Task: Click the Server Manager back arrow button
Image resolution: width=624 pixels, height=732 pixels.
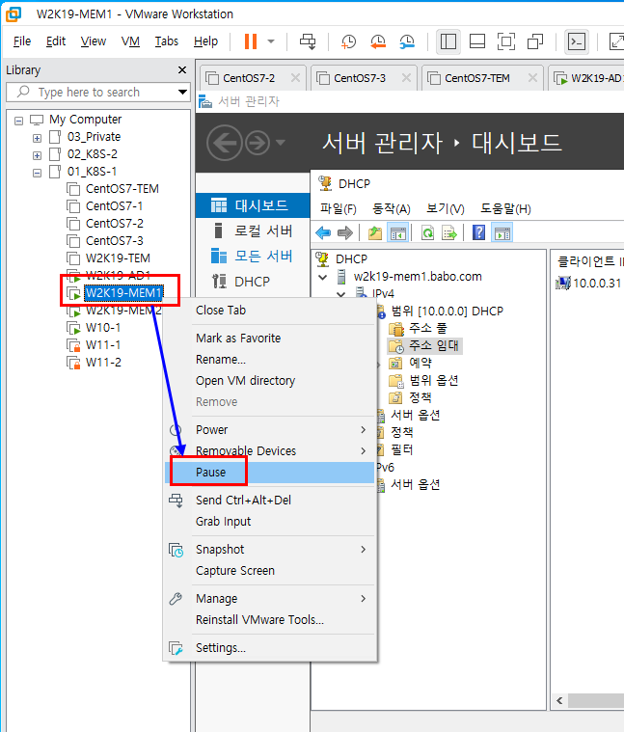Action: pos(225,143)
